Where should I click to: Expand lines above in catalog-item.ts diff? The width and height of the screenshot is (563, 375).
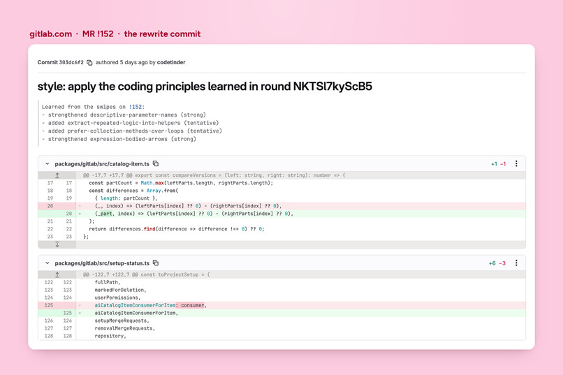click(x=57, y=175)
